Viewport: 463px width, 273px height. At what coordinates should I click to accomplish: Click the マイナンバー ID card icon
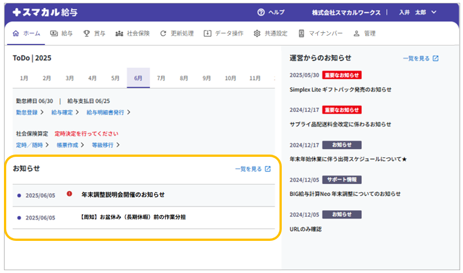(302, 33)
